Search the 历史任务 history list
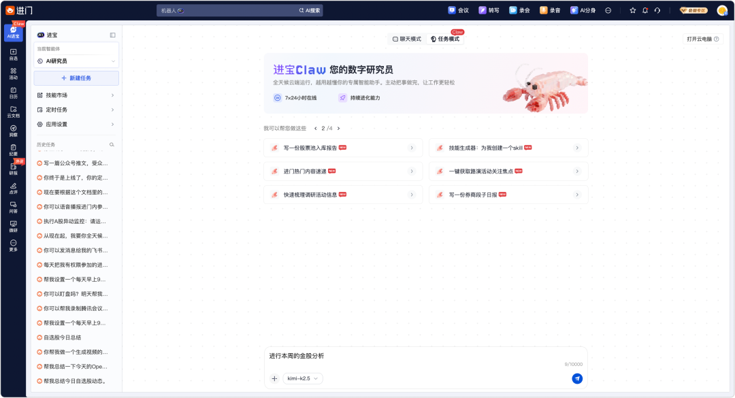The image size is (735, 398). pos(112,145)
